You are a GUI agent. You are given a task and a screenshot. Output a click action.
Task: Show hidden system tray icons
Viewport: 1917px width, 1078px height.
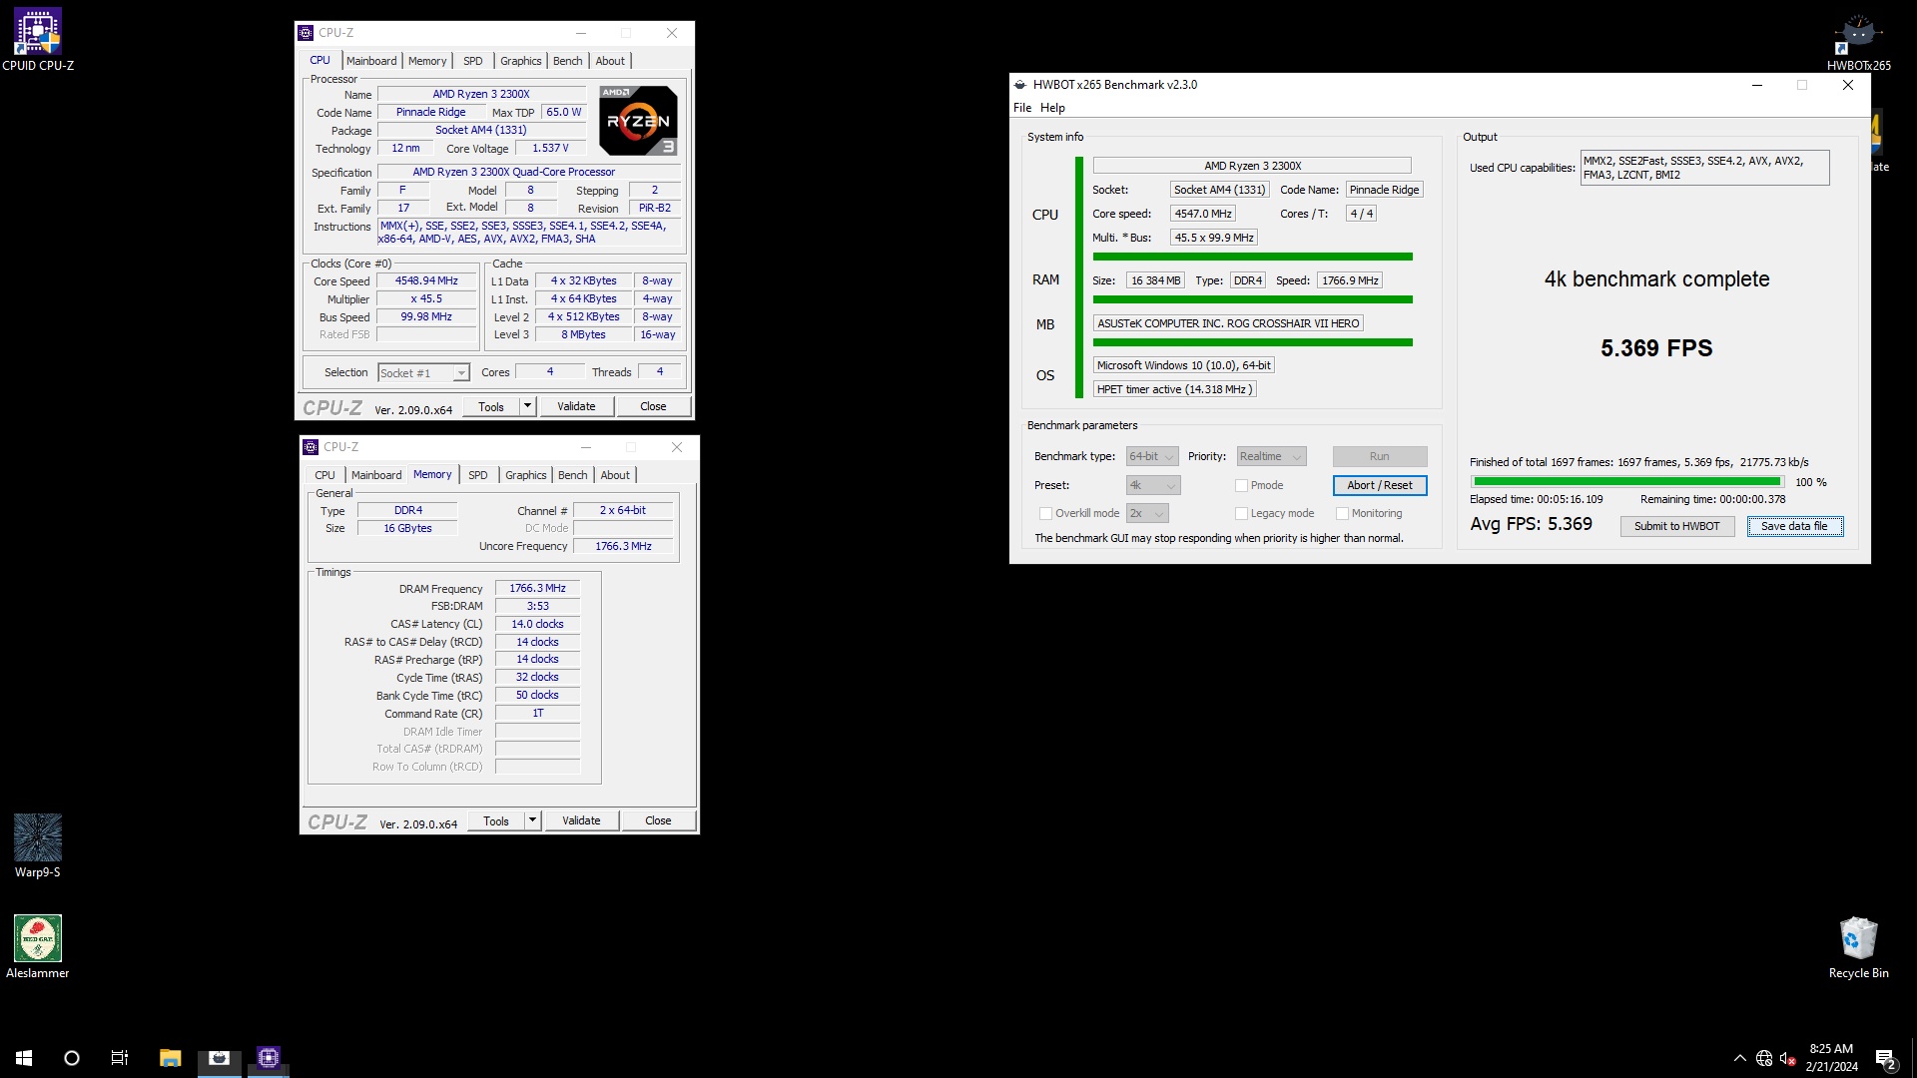point(1740,1058)
